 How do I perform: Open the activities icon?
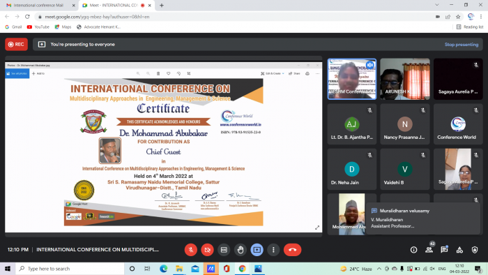(x=459, y=250)
